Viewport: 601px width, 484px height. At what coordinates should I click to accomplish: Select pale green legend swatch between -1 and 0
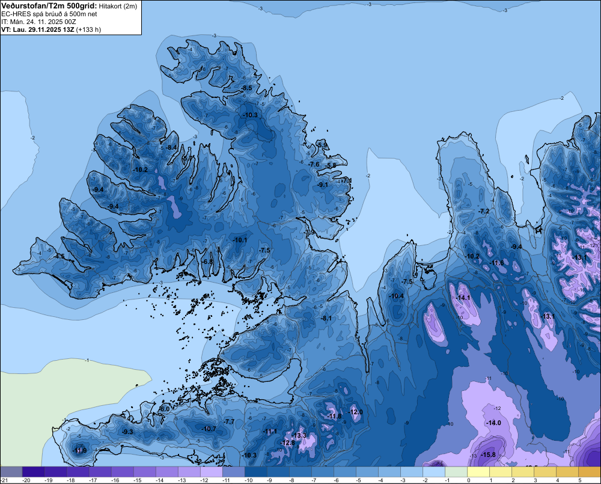[x=456, y=471]
